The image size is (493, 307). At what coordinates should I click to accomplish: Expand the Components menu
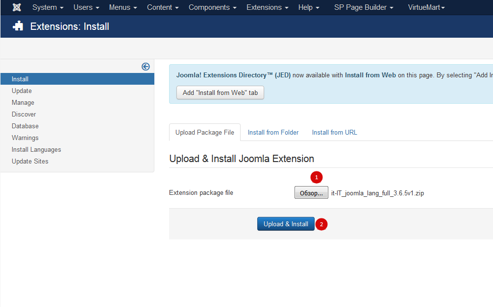click(212, 7)
